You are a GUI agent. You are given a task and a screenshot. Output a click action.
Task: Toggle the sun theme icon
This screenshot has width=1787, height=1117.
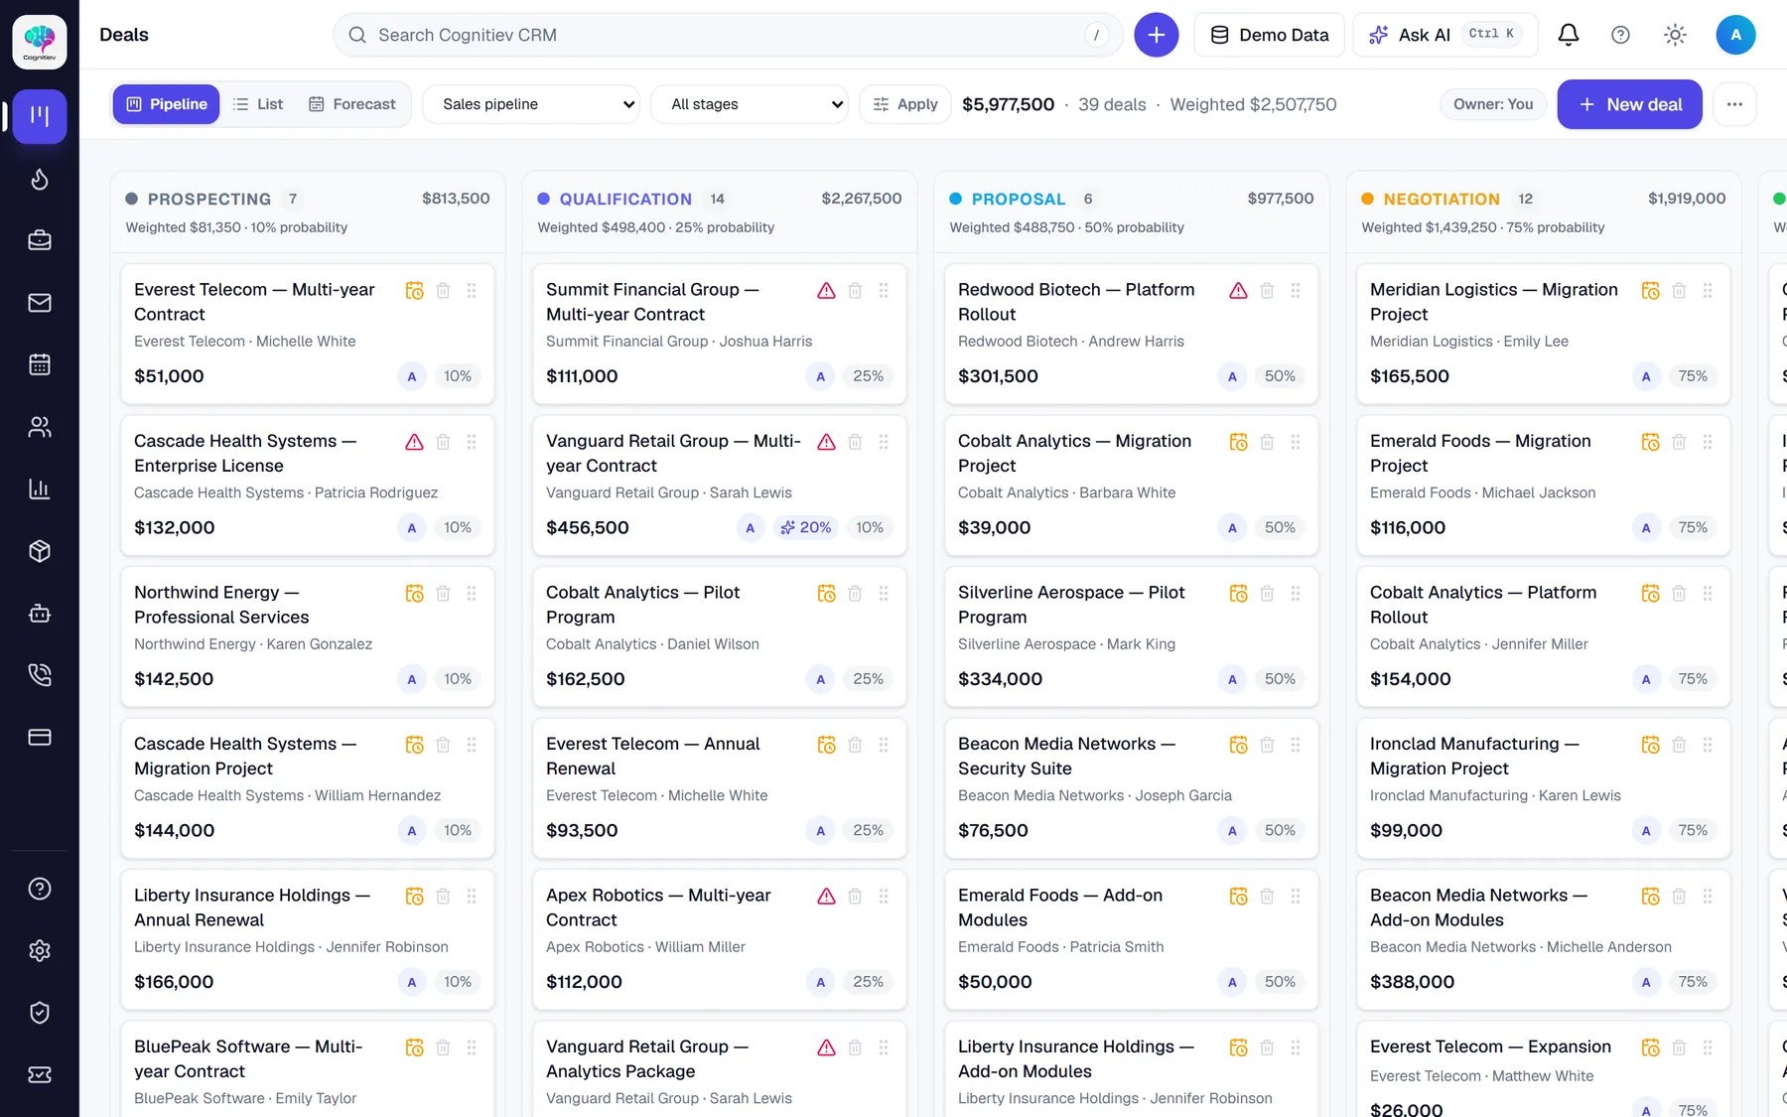(x=1675, y=35)
